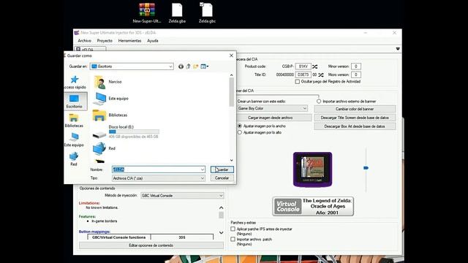
Task: Select the Zelda.gba file on desktop
Action: pos(177,13)
